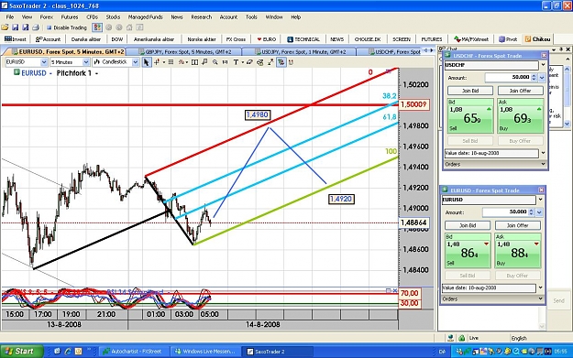Image resolution: width=573 pixels, height=358 pixels.
Task: Open the Chikou workspace tab
Action: (537, 39)
